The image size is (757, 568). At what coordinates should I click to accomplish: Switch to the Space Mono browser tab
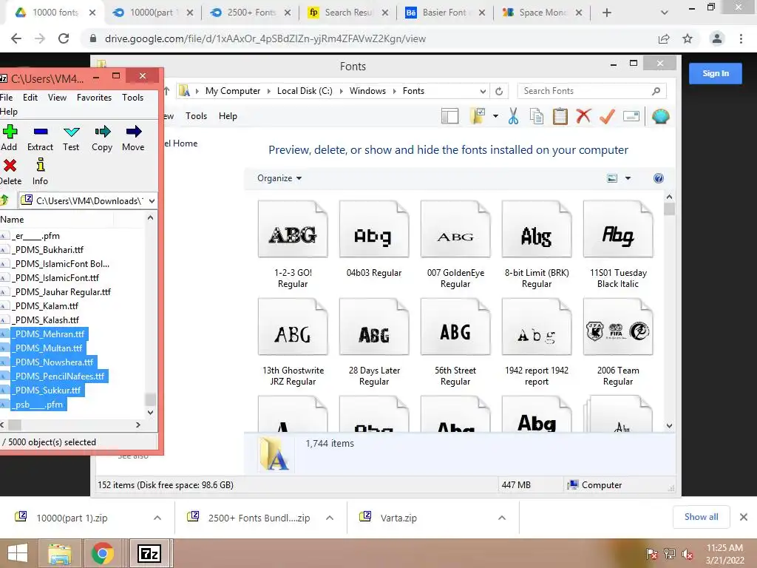[541, 13]
